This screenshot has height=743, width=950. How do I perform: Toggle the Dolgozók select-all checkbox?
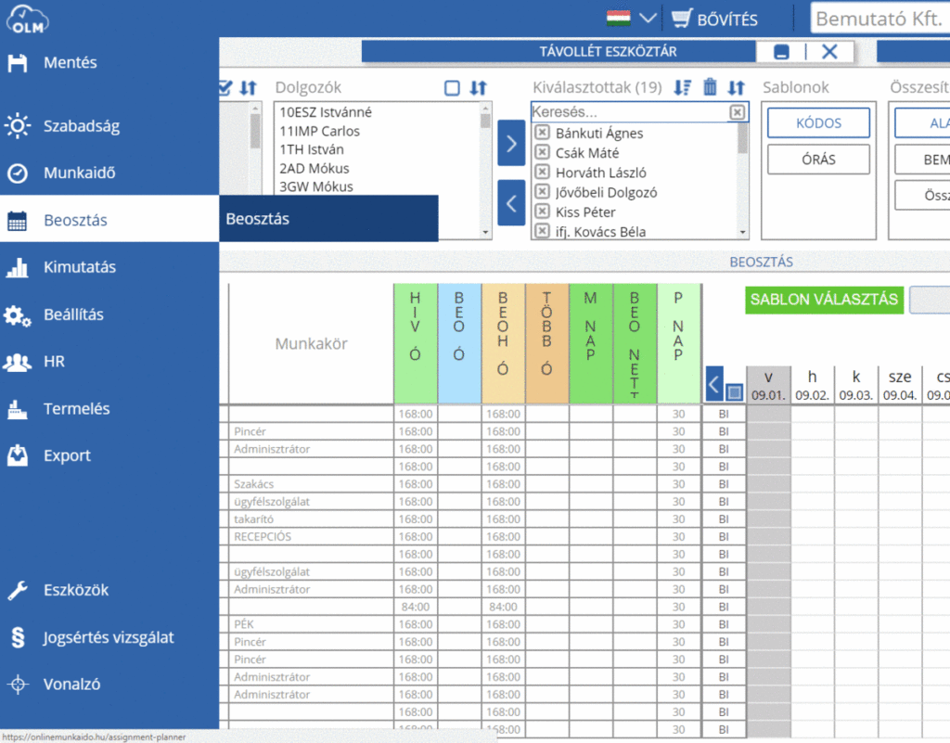coord(452,88)
